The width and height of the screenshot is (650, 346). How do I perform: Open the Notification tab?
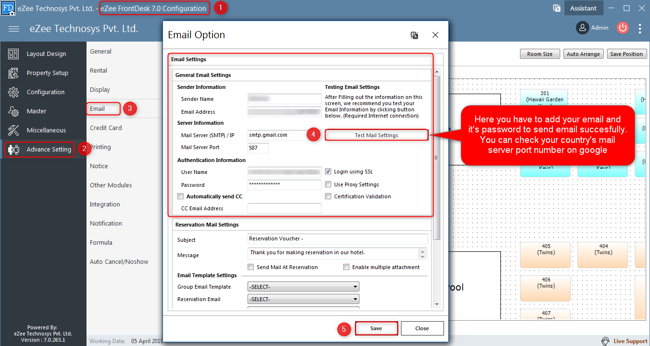coord(106,224)
